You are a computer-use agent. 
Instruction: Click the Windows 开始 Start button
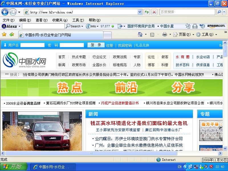pyautogui.click(x=13, y=167)
